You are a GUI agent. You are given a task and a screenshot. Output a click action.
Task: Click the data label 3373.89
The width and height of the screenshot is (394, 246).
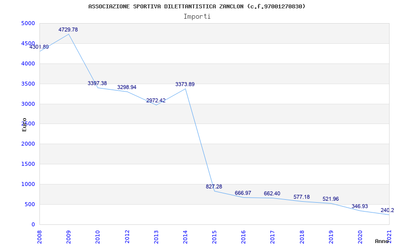click(185, 84)
